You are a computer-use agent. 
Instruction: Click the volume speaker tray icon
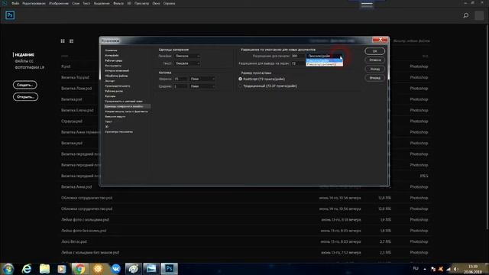coord(456,269)
